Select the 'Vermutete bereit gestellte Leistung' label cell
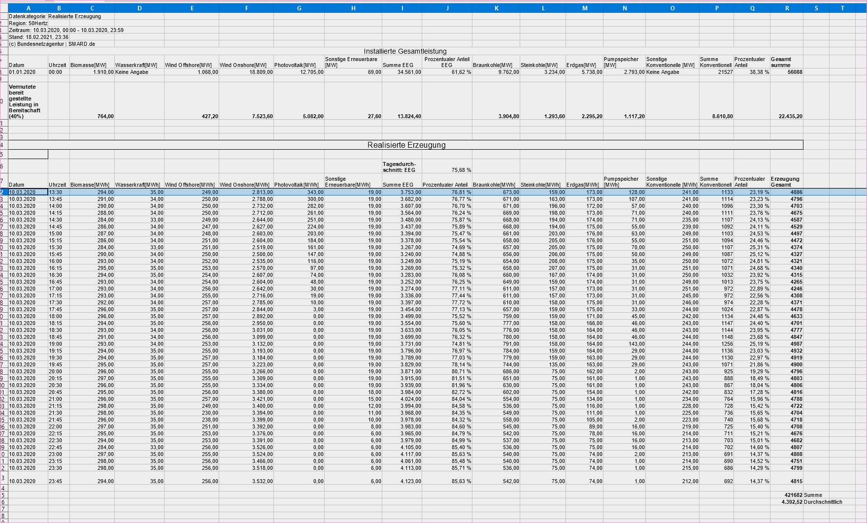Screen dimensions: 867x523 (28, 101)
